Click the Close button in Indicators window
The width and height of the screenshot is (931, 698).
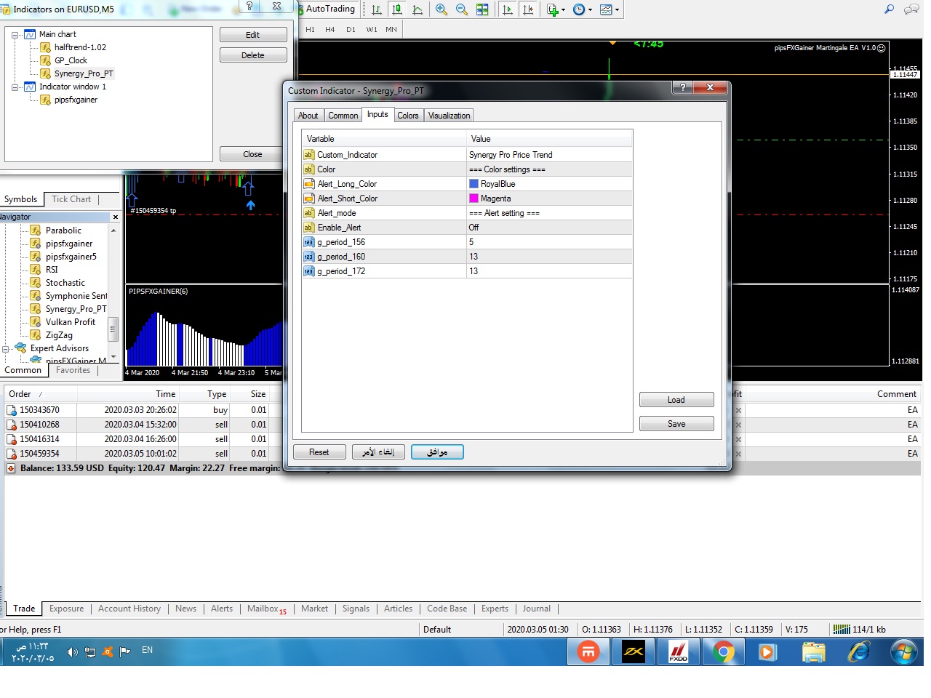[x=253, y=154]
